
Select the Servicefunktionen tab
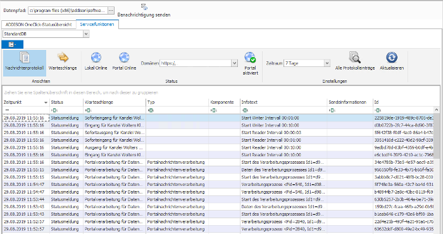pos(97,24)
